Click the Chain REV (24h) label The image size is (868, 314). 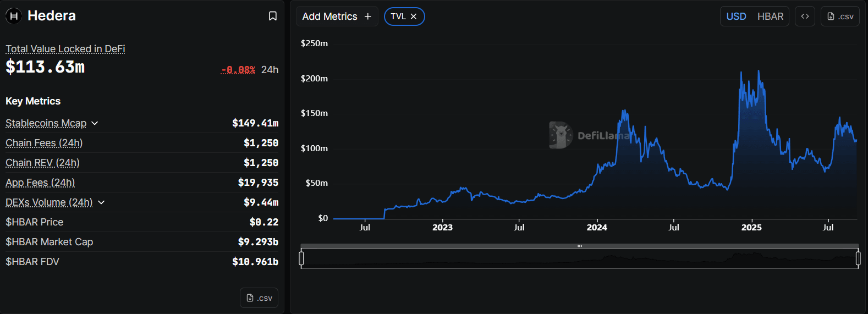point(42,163)
